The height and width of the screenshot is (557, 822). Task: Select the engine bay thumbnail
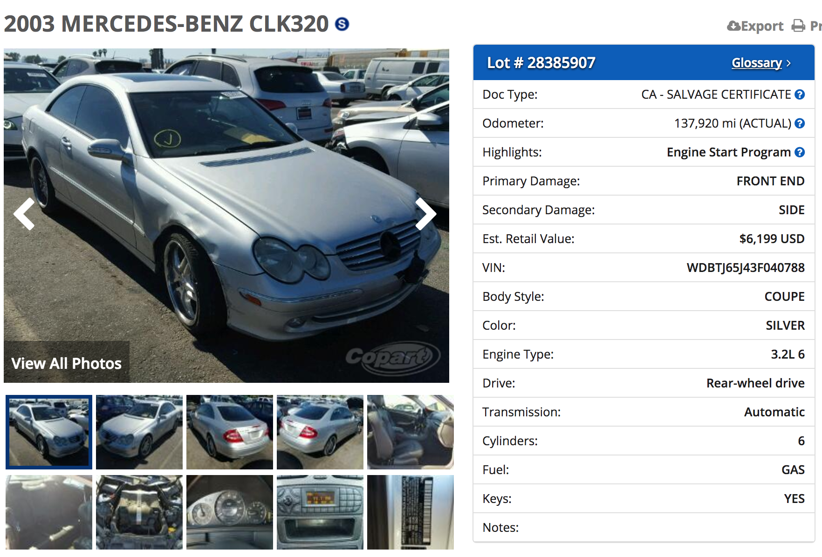(x=139, y=512)
